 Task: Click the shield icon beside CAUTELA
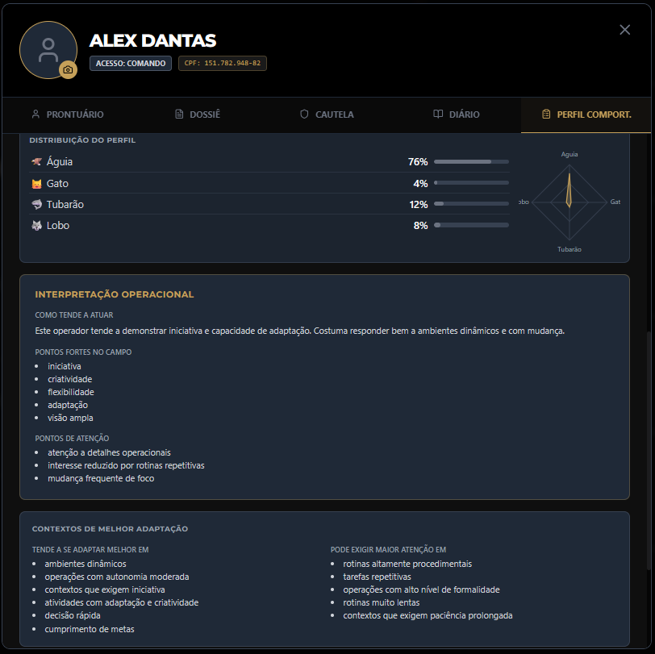pos(305,115)
